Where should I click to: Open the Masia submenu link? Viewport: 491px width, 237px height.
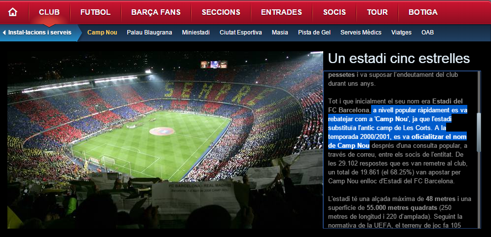[280, 33]
